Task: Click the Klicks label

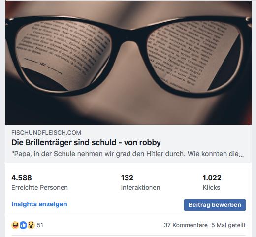Action: tap(211, 187)
